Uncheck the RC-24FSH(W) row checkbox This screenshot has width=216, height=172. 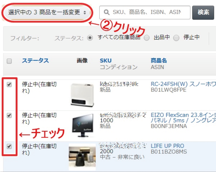click(x=9, y=85)
